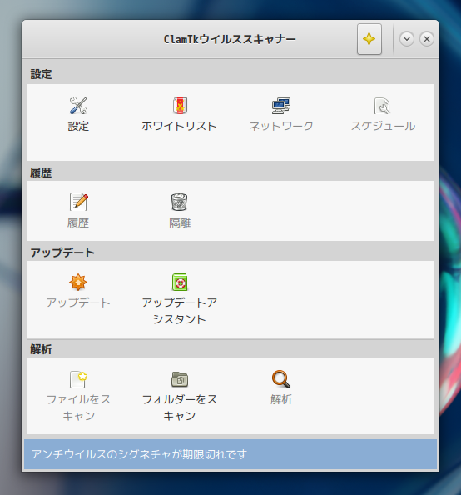Open the ネットワーク network computers icon

click(281, 106)
